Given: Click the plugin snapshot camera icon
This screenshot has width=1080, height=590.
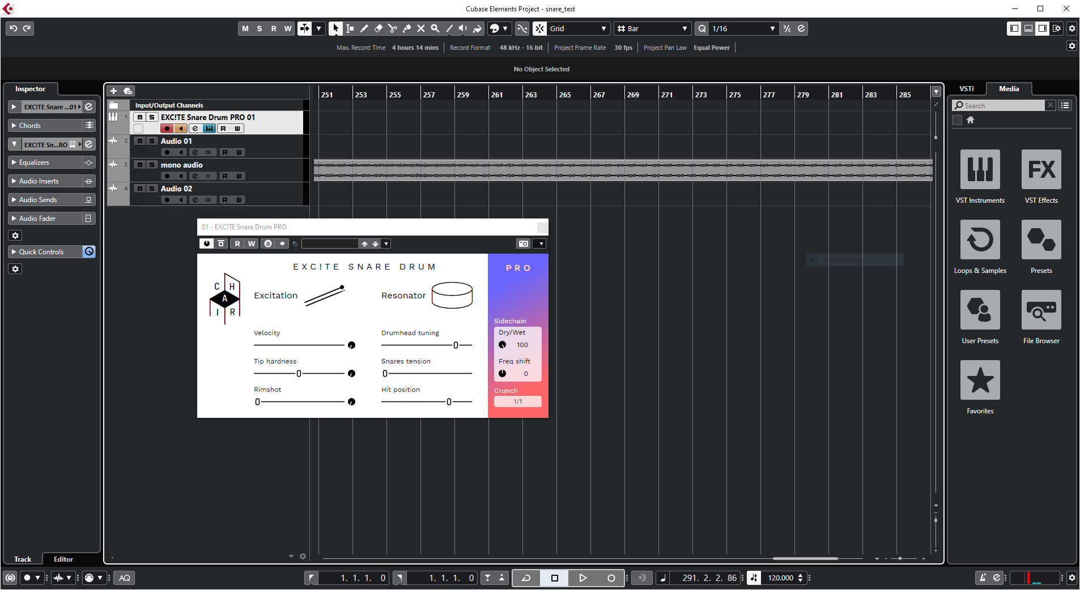Looking at the screenshot, I should (x=524, y=243).
